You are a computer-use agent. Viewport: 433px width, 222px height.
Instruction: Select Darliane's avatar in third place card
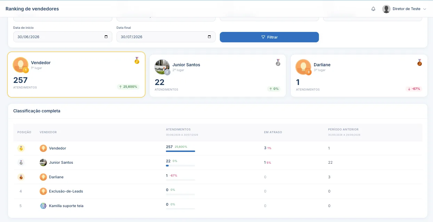pos(303,67)
